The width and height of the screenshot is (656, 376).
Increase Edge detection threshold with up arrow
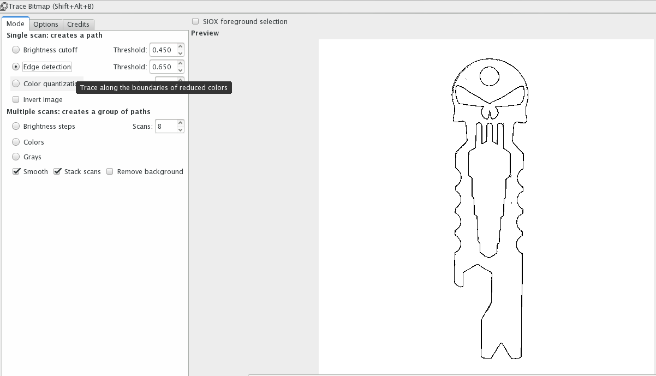(181, 64)
